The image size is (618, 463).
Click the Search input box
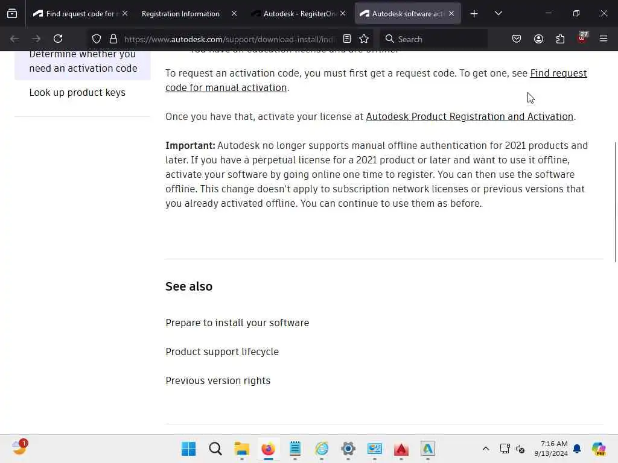[433, 39]
